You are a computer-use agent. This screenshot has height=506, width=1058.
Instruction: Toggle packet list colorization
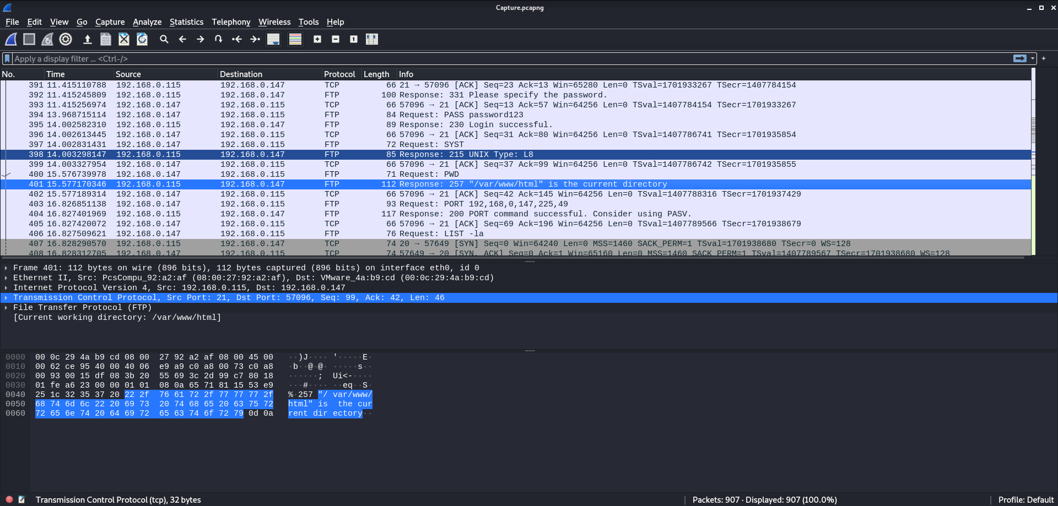click(295, 39)
